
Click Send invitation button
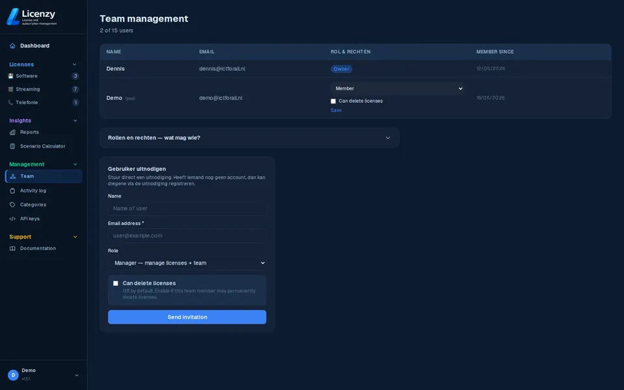[x=187, y=317]
